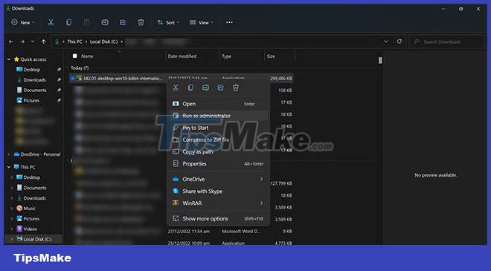Open the New dropdown button
491x271 pixels.
23,22
